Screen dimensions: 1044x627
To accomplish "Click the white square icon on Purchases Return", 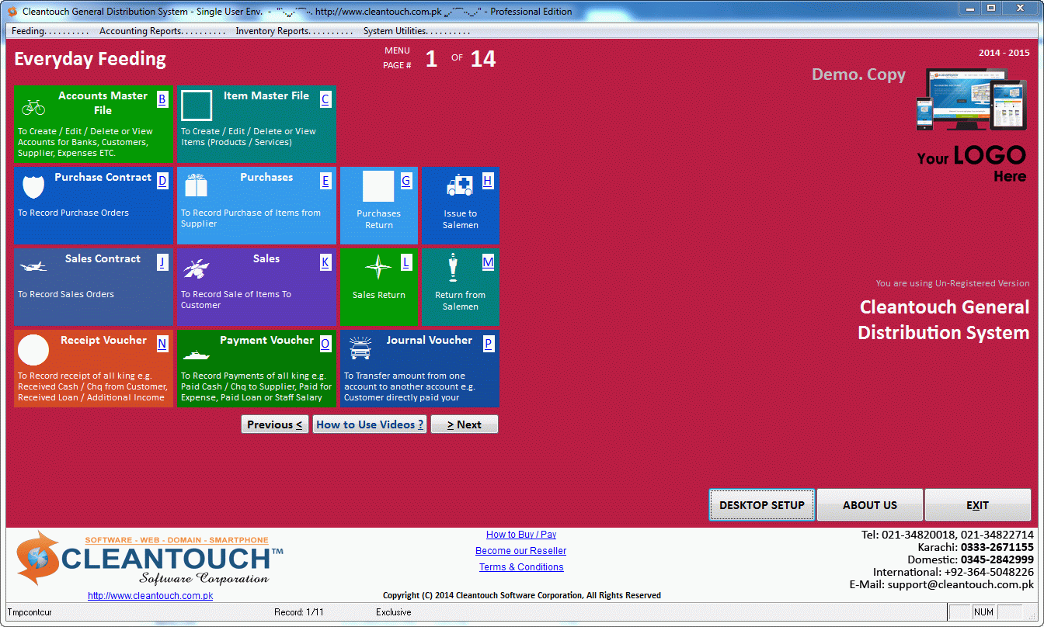I will tap(378, 187).
